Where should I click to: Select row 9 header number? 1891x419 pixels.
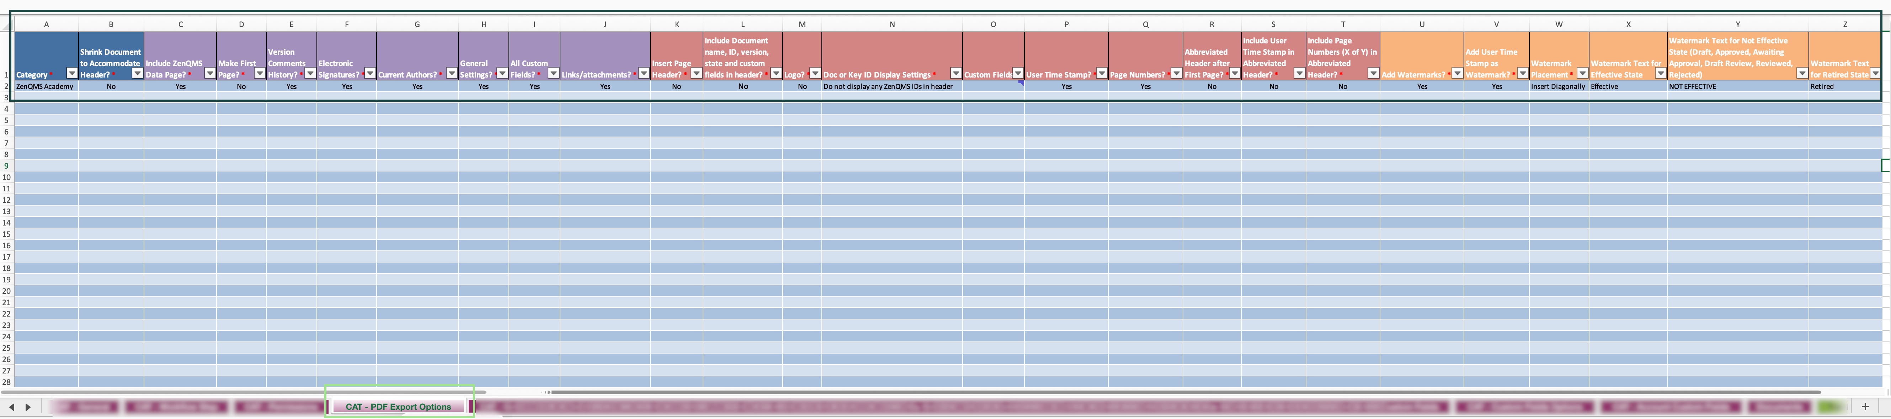point(7,166)
